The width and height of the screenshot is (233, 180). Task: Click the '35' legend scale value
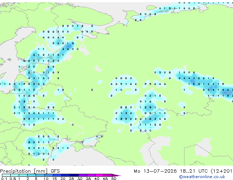(x=88, y=179)
